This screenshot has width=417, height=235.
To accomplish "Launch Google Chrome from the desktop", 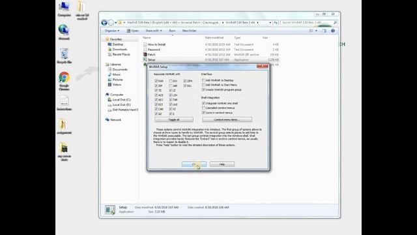I will tap(64, 81).
